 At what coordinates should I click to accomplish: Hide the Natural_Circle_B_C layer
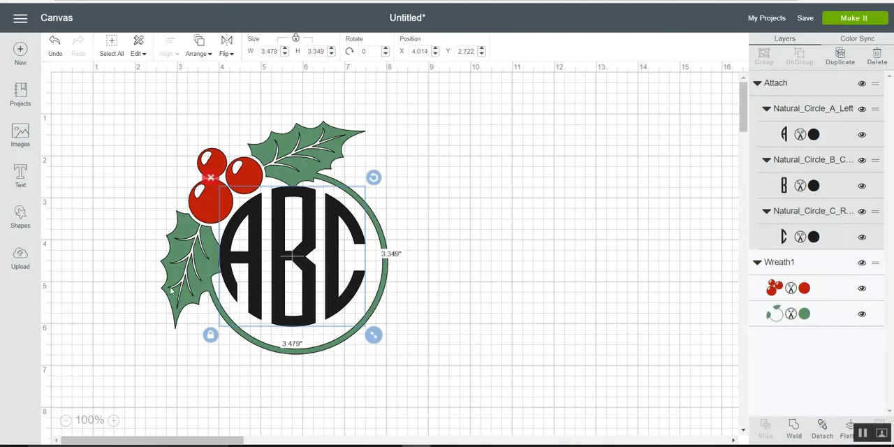point(862,160)
